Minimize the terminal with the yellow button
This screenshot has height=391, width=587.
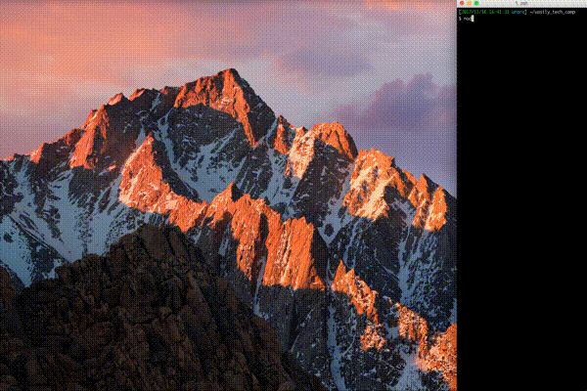click(x=469, y=3)
